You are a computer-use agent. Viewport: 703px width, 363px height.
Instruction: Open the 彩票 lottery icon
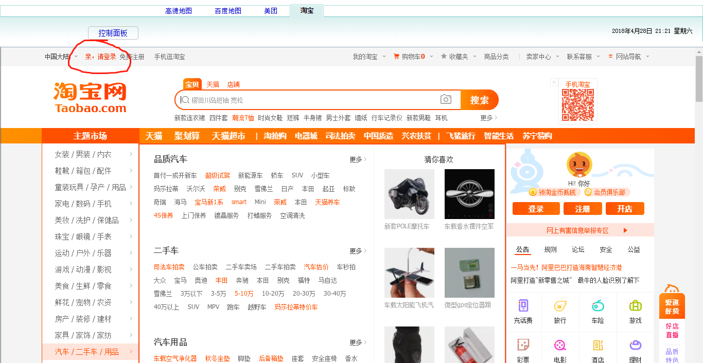click(x=523, y=345)
